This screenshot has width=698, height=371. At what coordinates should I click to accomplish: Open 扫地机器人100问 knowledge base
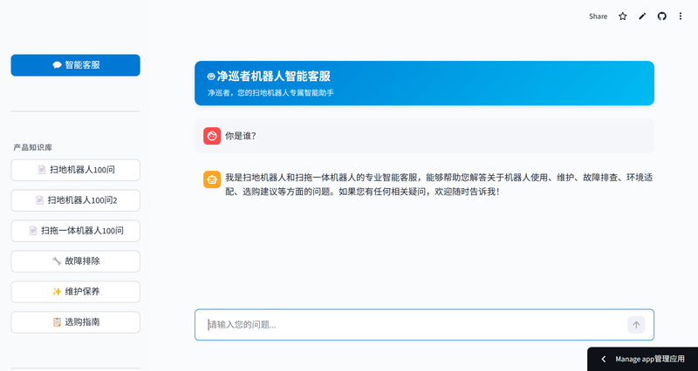(x=75, y=170)
